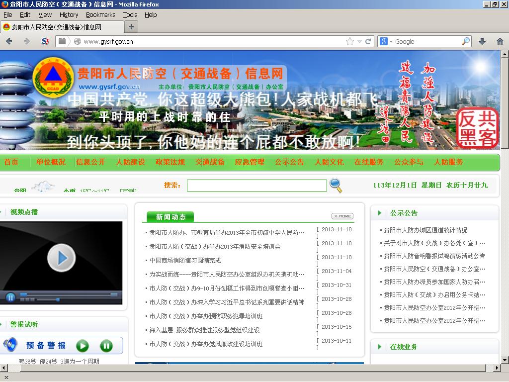Open the URL history dropdown arrow
The height and width of the screenshot is (382, 509).
359,41
